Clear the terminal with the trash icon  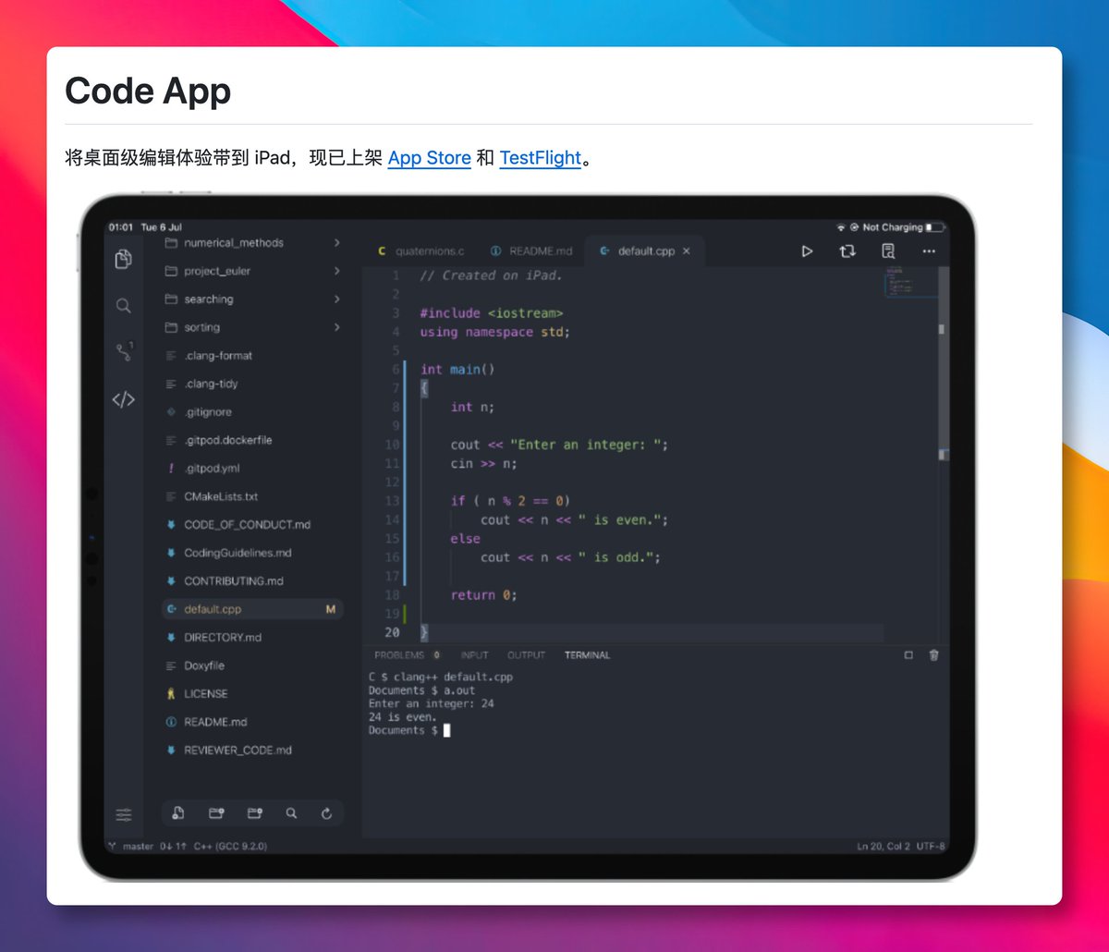tap(933, 655)
